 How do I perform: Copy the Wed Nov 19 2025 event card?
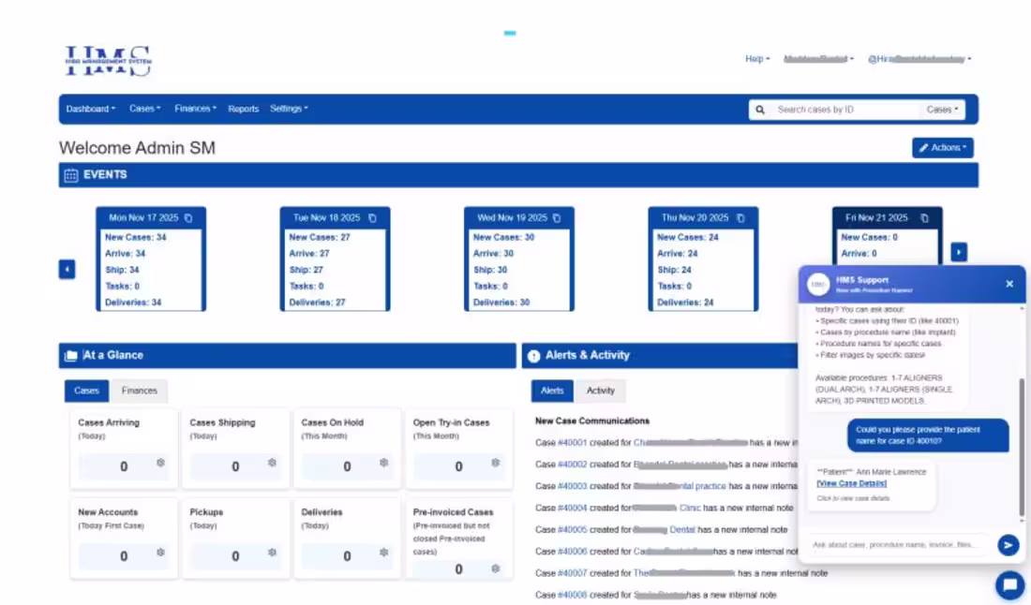coord(557,218)
